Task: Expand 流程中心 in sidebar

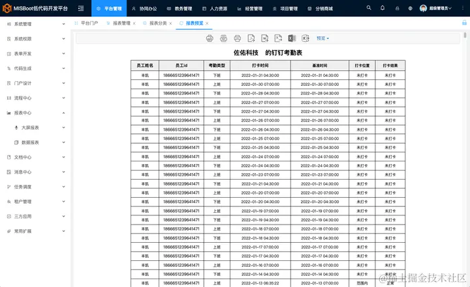Action: 36,98
